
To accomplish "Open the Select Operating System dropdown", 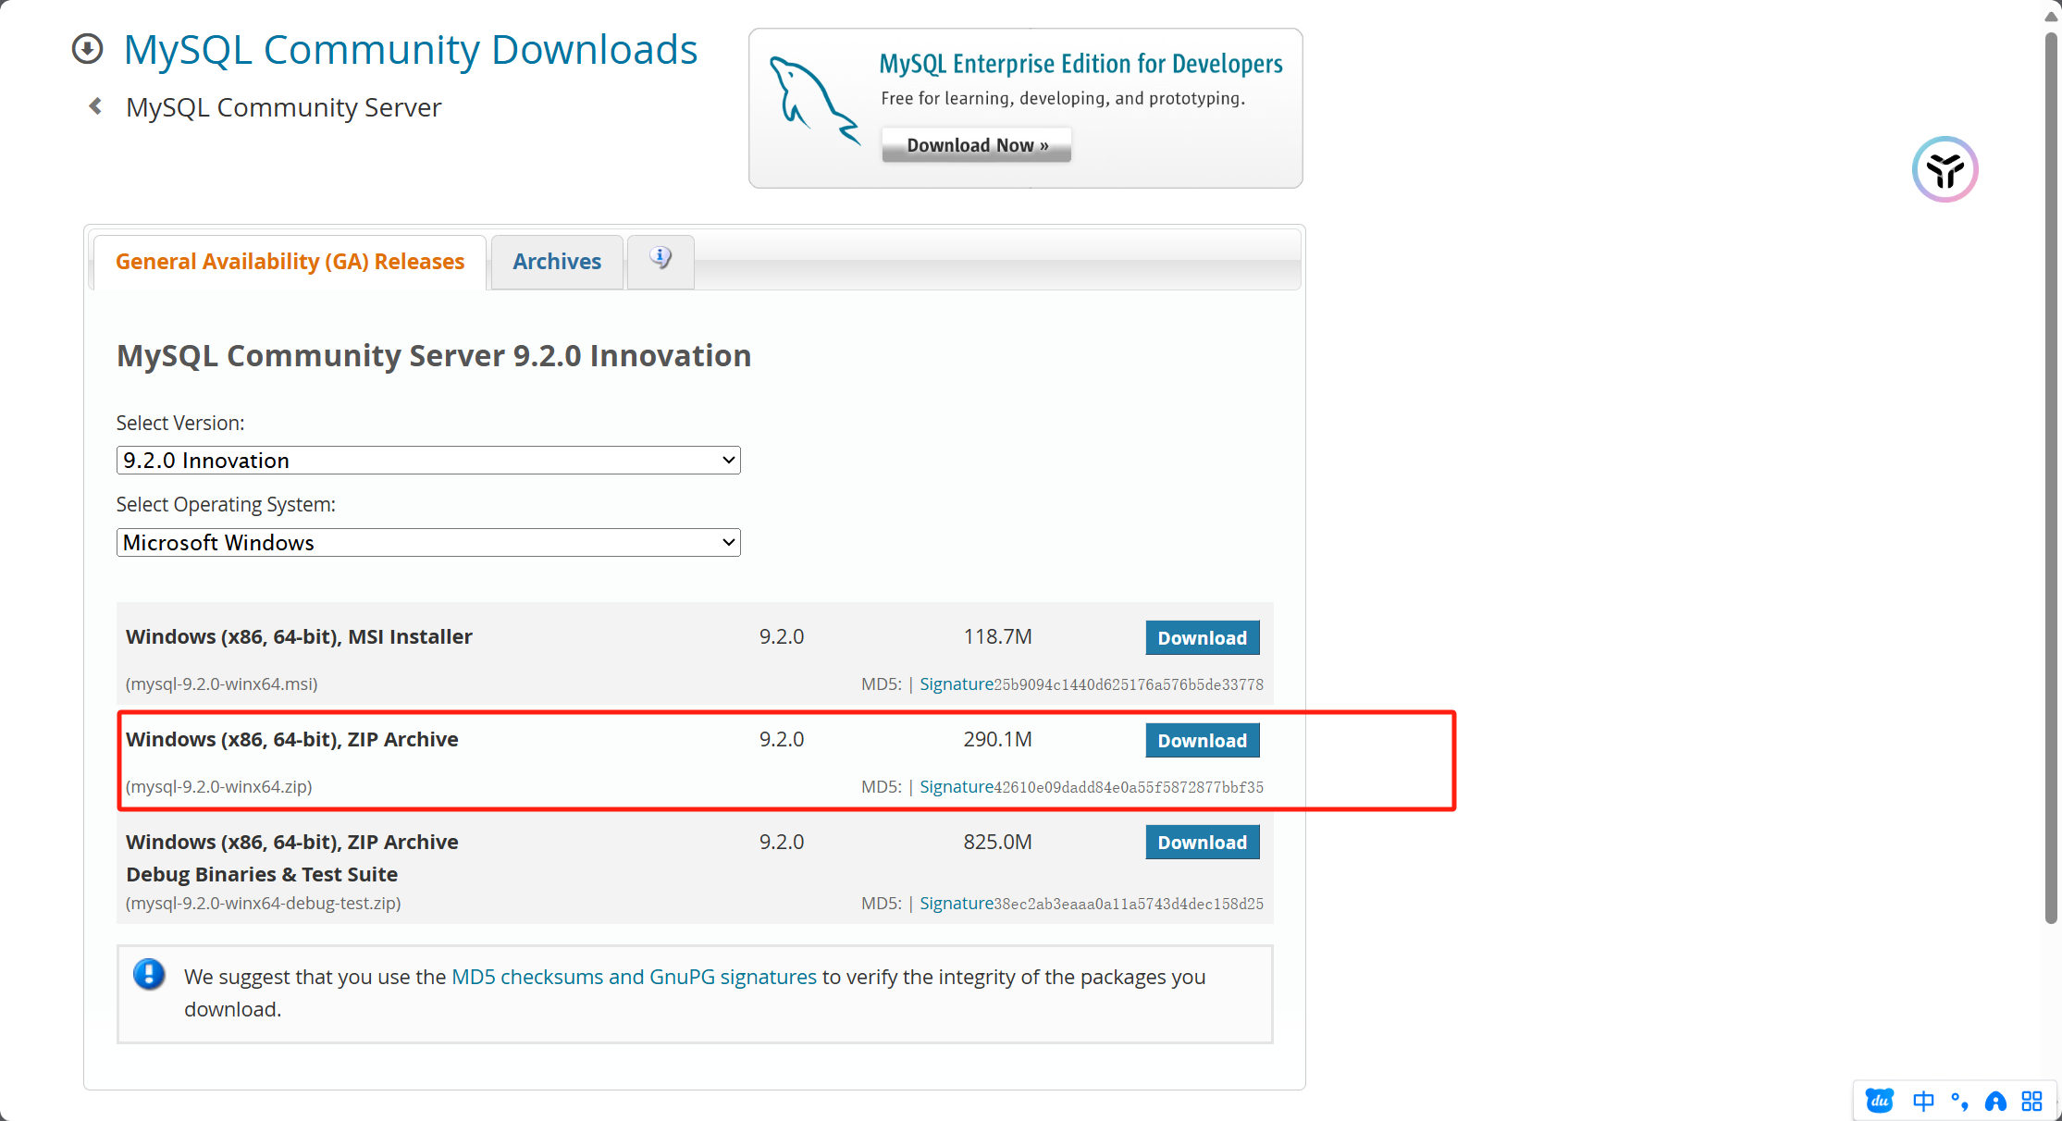I will [428, 542].
